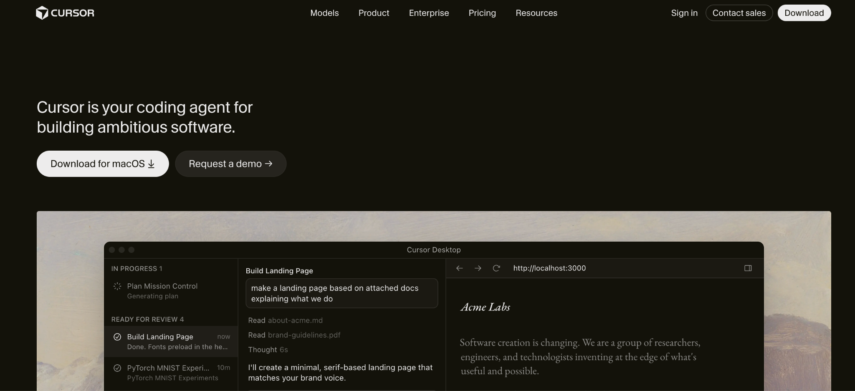Screen dimensions: 855x391
Task: Click the IN PROGRESS 1 section header
Action: [x=137, y=269]
